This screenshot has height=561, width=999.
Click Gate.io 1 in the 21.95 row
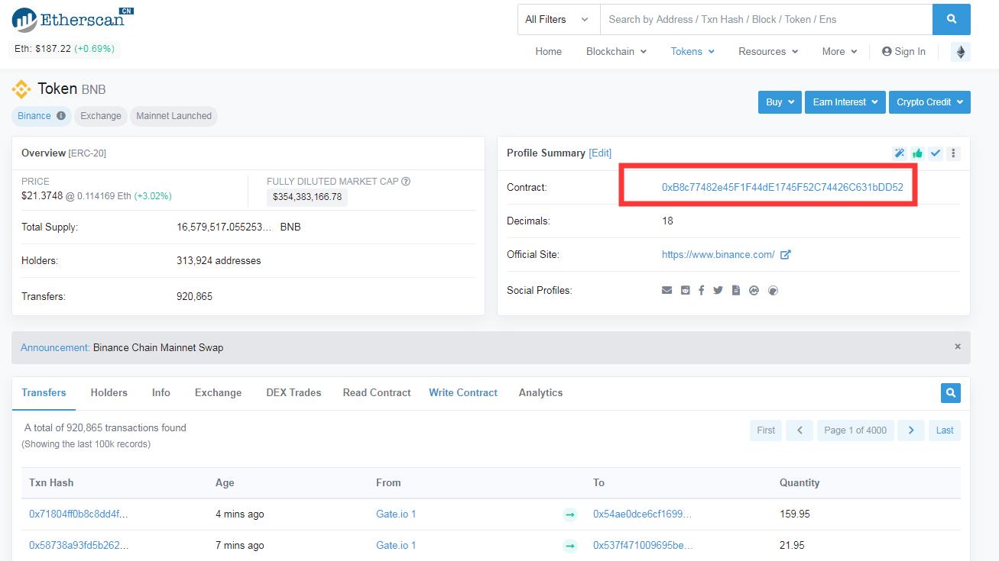click(x=396, y=546)
